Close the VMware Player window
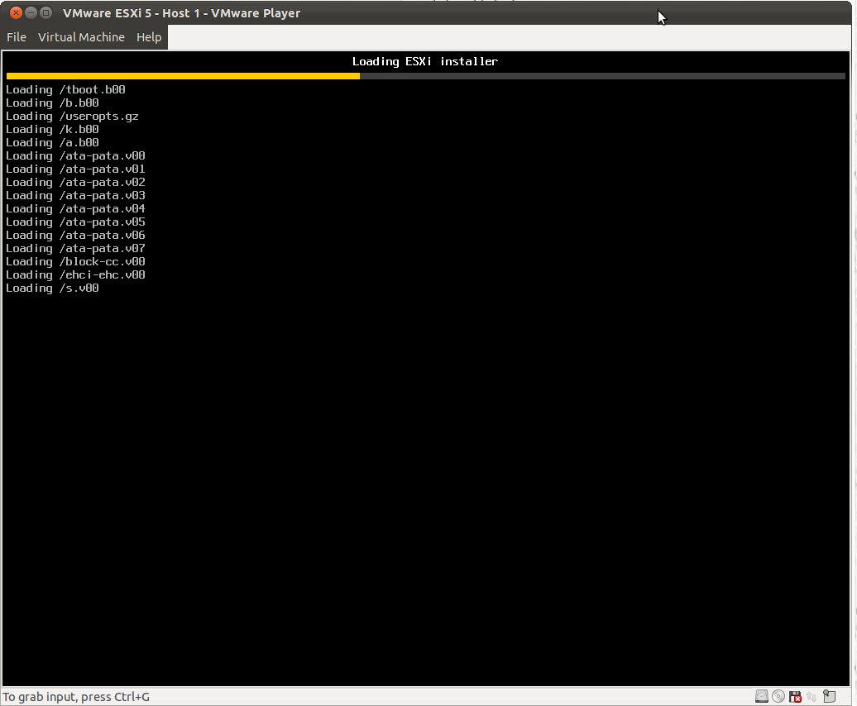Viewport: 857px width, 706px height. 16,12
